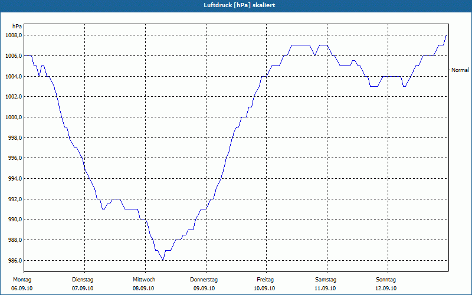Click the date 09.09.10

point(204,289)
